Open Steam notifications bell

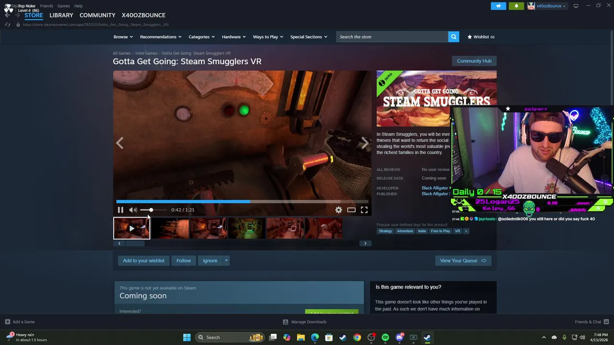(516, 6)
